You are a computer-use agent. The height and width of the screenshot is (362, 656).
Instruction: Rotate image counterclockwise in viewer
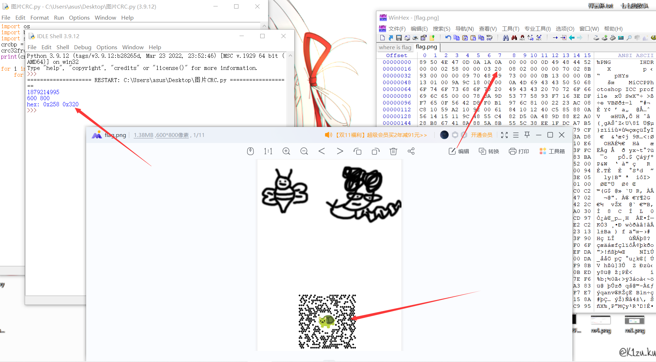[x=357, y=151]
